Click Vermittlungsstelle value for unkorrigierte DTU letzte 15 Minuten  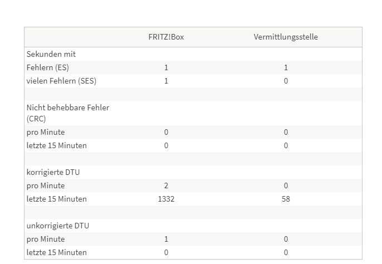point(286,252)
